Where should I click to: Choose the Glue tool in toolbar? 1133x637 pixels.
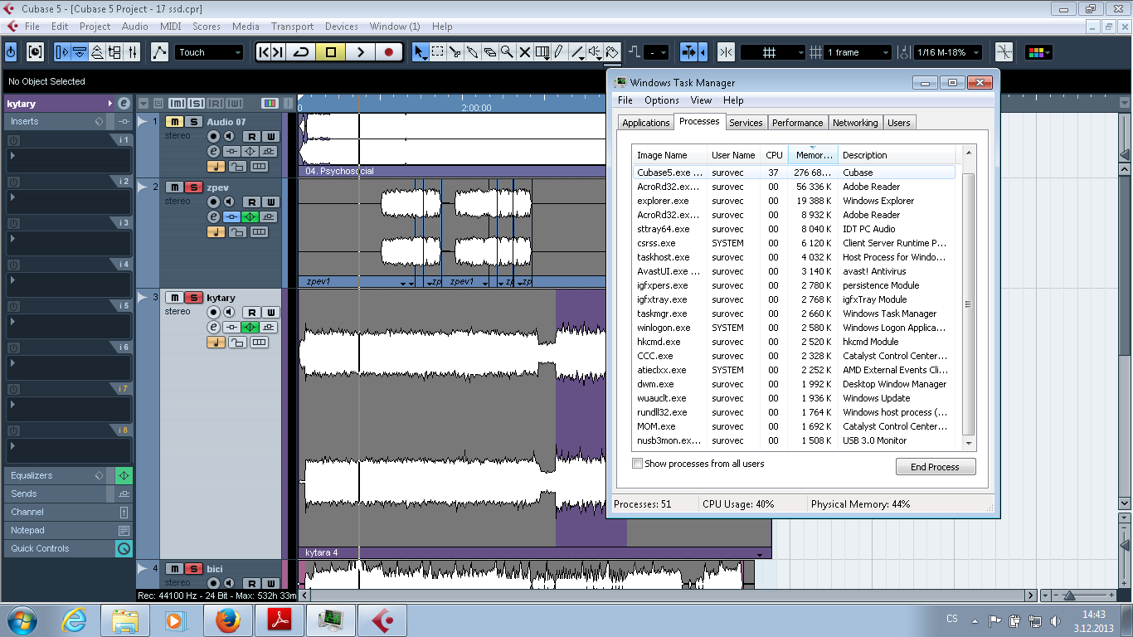(472, 52)
